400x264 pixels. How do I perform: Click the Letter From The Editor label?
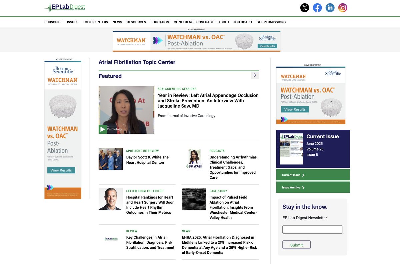(145, 191)
